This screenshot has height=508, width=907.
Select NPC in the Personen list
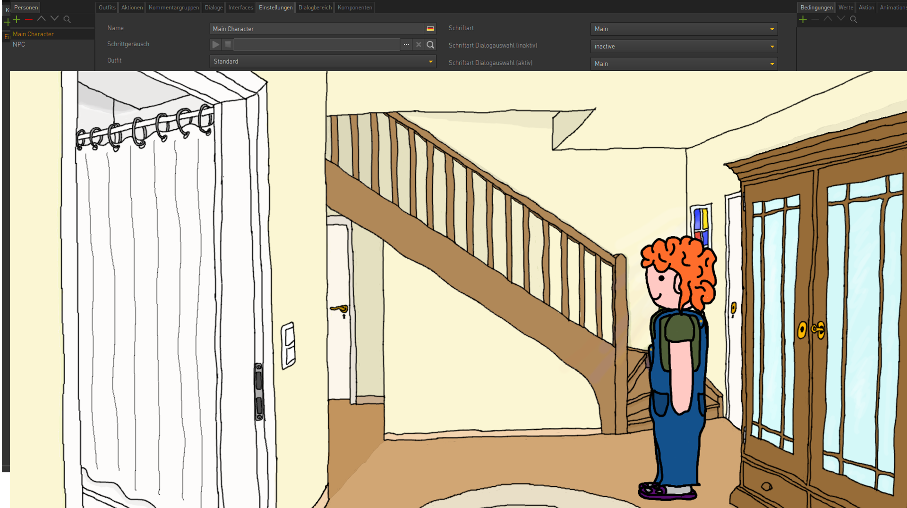pos(19,44)
